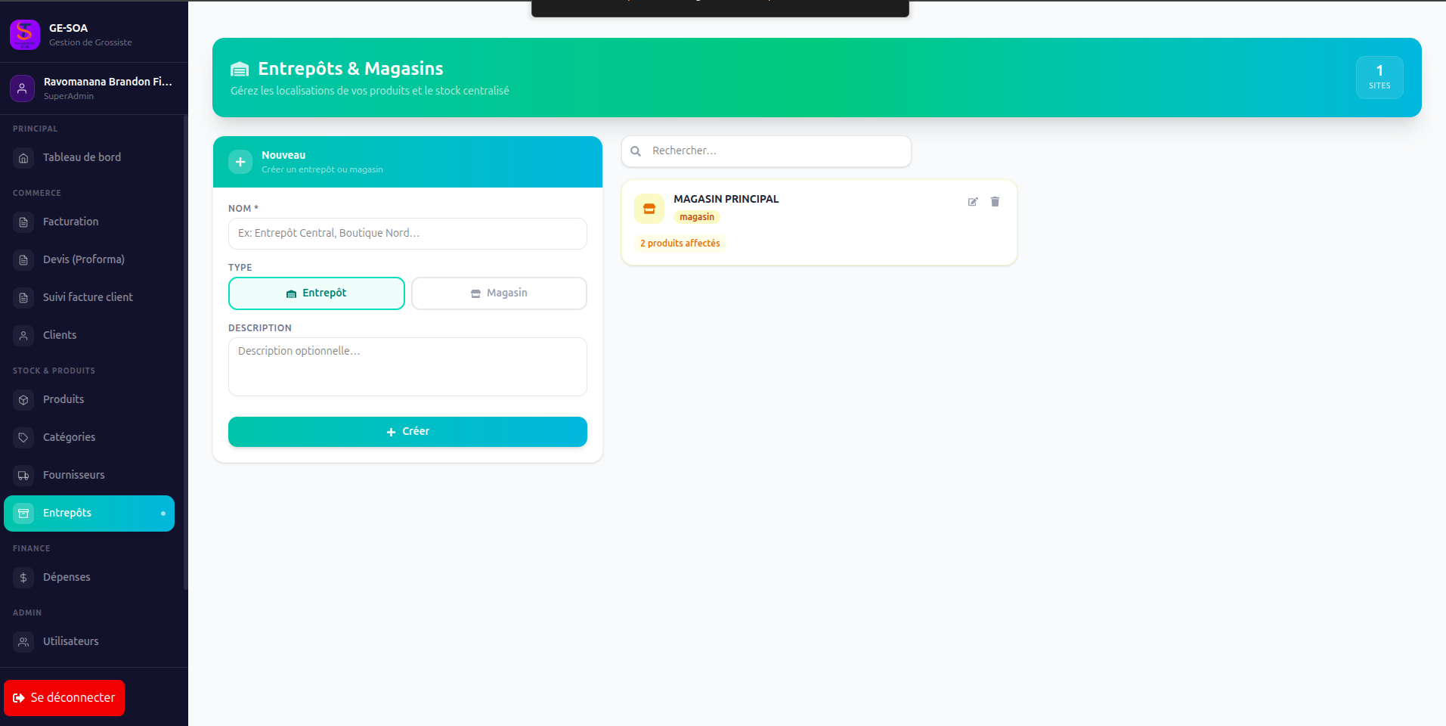Image resolution: width=1446 pixels, height=726 pixels.
Task: Go to Devis (Proforma) page
Action: 89,260
